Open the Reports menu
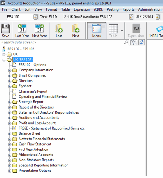Viewport: 163px width, 178px height. point(128,9)
